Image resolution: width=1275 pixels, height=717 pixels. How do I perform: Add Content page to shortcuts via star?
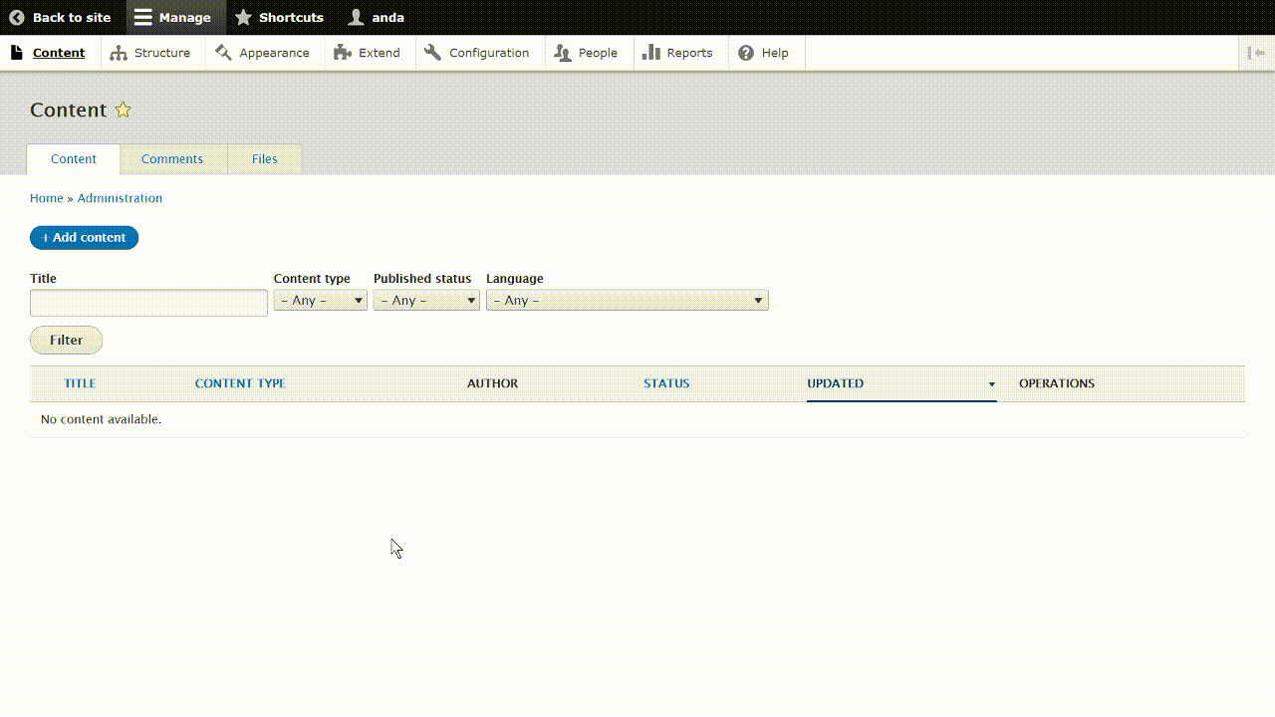point(123,110)
